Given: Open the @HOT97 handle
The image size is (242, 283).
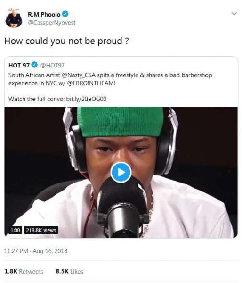Looking at the screenshot, I should [x=52, y=65].
